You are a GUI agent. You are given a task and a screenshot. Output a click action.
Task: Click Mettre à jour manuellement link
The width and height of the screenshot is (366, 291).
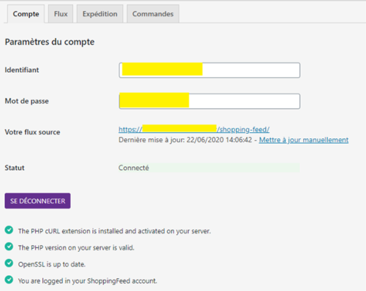[x=304, y=140]
